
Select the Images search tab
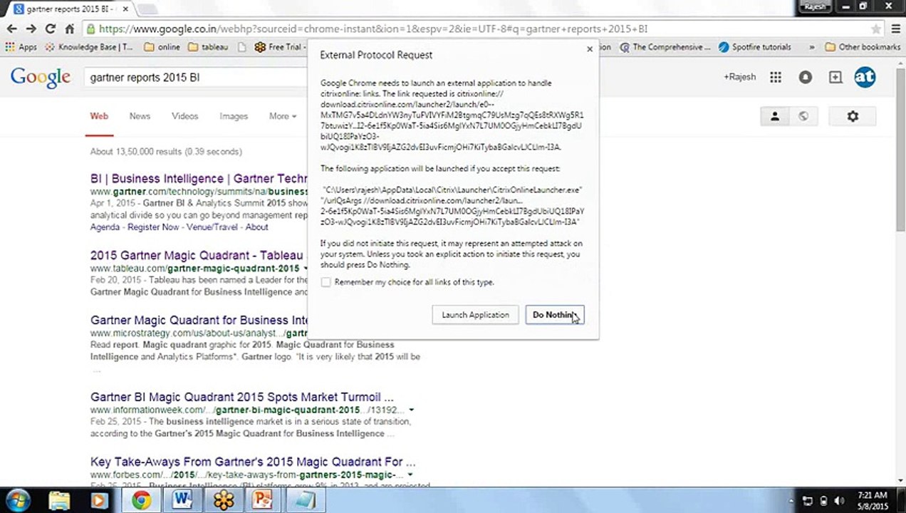coord(234,116)
